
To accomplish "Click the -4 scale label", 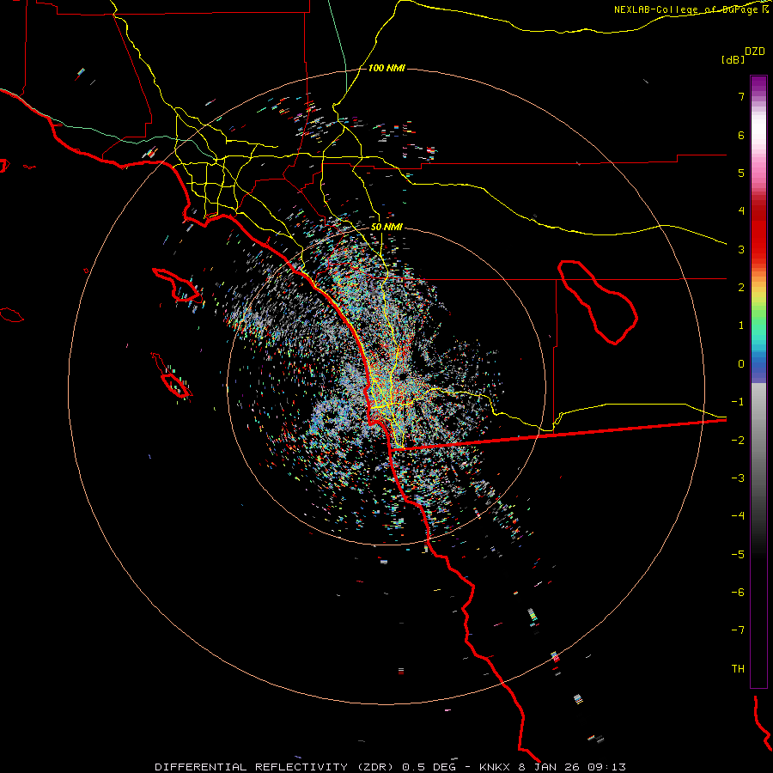I will coord(738,515).
